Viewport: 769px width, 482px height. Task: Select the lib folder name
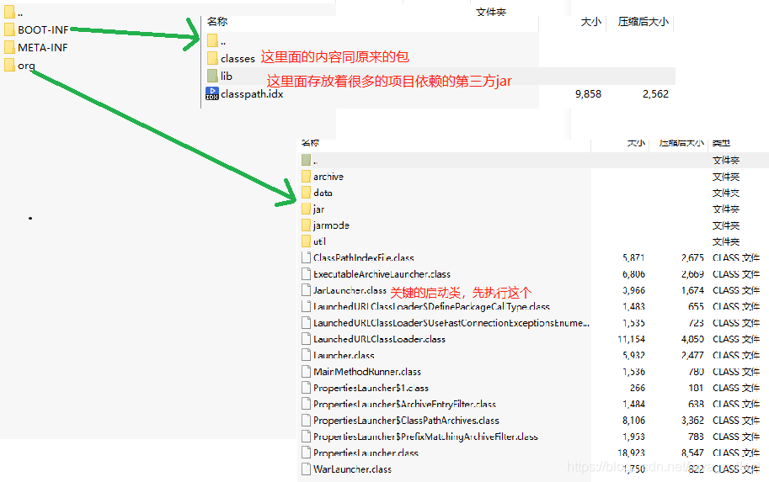pyautogui.click(x=226, y=76)
